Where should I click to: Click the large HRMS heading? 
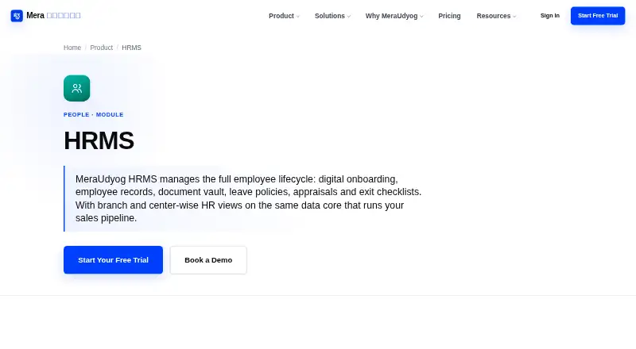pos(99,140)
